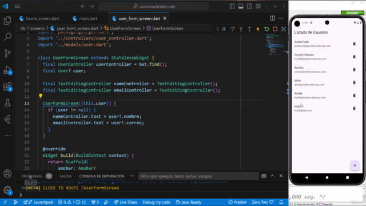Stop the debug session

pos(275,29)
